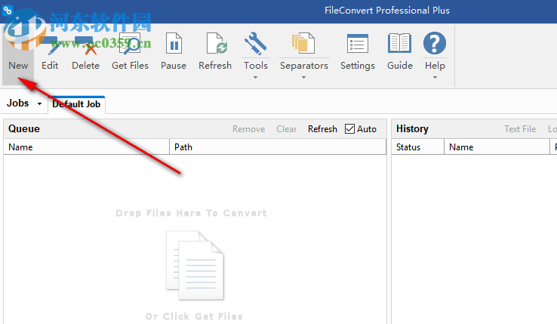Click the app icon in title bar
Image resolution: width=557 pixels, height=324 pixels.
[8, 11]
